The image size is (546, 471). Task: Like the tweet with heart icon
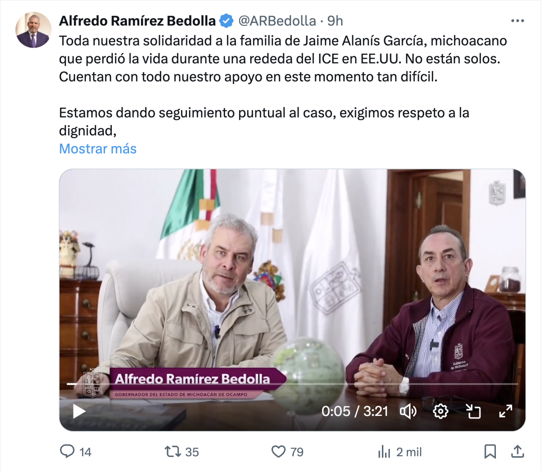(x=278, y=452)
